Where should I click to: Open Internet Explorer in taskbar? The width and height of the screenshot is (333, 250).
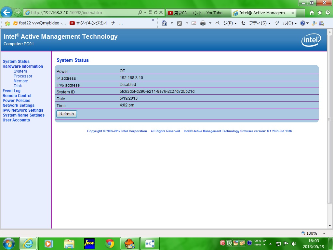click(x=28, y=243)
